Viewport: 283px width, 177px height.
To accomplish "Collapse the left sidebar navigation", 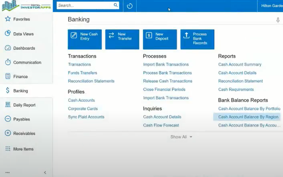I will click(45, 173).
